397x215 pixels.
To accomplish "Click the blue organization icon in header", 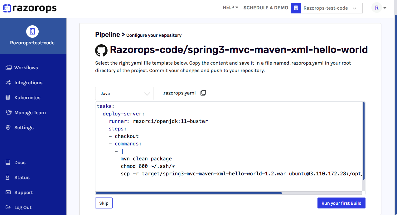I will [x=296, y=8].
